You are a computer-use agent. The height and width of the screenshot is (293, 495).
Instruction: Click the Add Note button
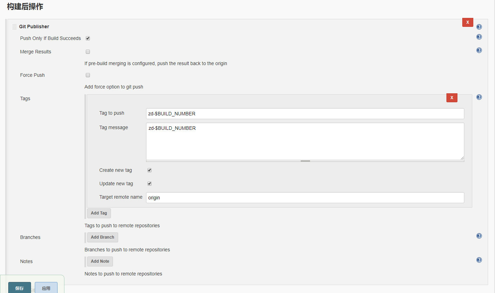click(x=100, y=261)
